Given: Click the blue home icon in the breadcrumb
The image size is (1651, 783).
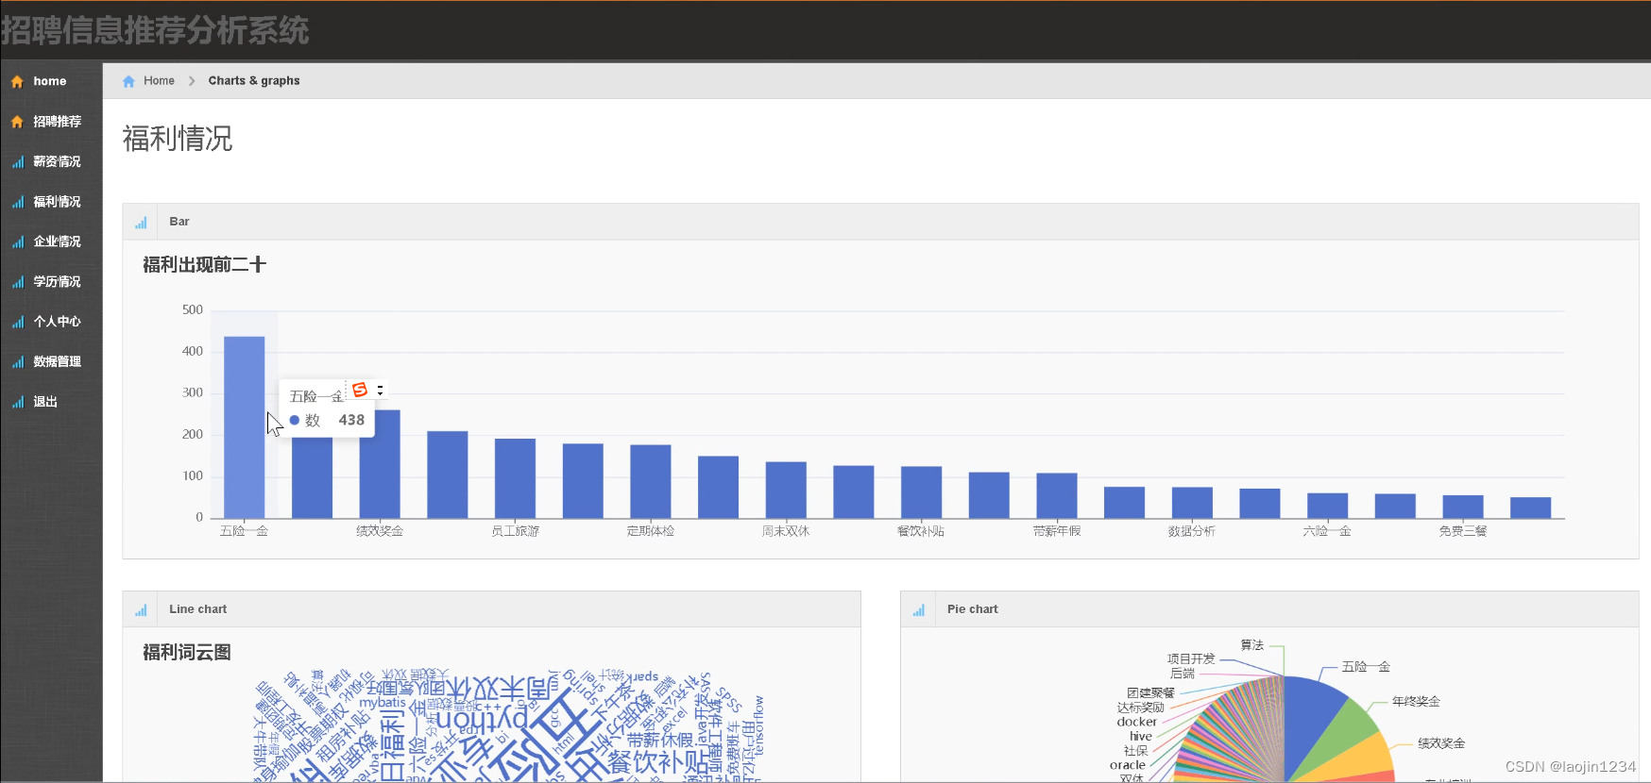Looking at the screenshot, I should pos(129,81).
